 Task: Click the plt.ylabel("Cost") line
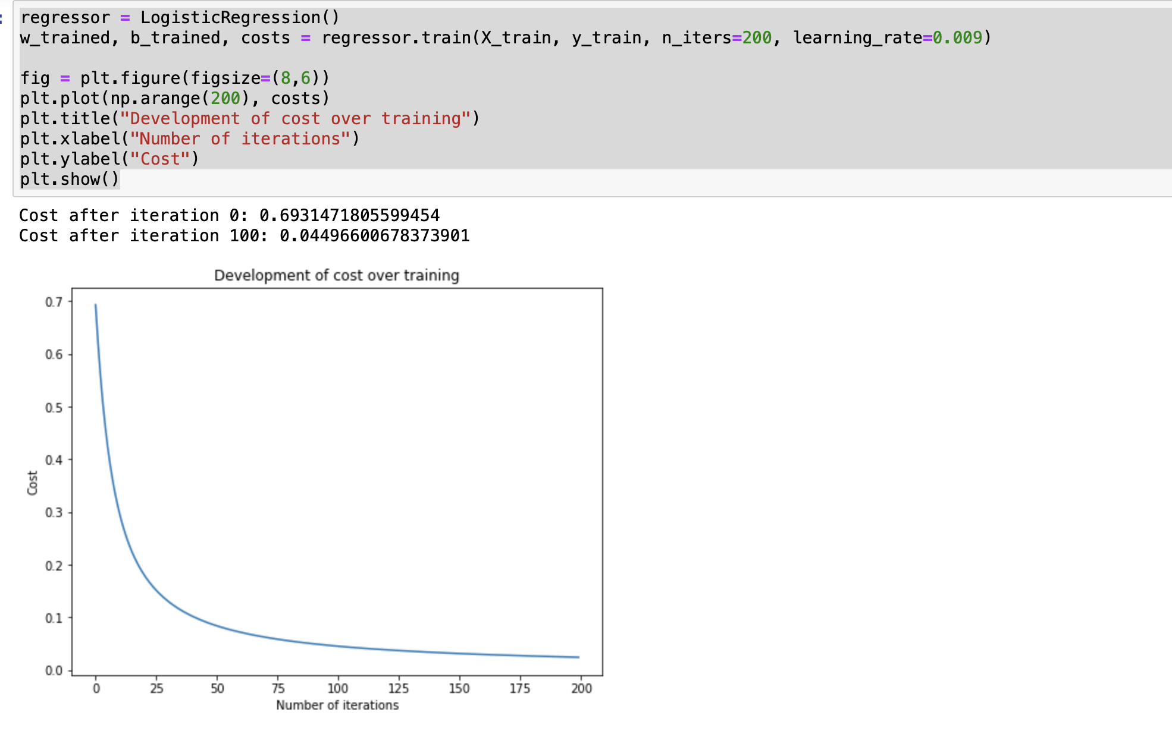click(109, 159)
